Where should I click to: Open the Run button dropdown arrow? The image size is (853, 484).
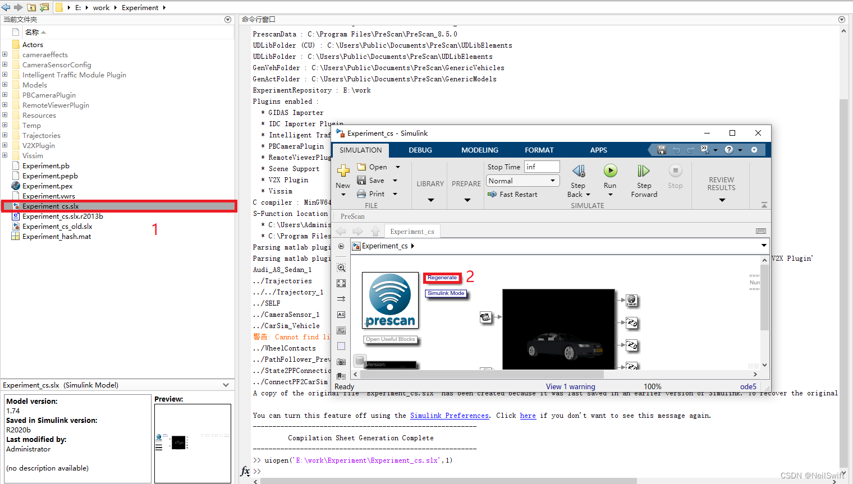coord(610,195)
